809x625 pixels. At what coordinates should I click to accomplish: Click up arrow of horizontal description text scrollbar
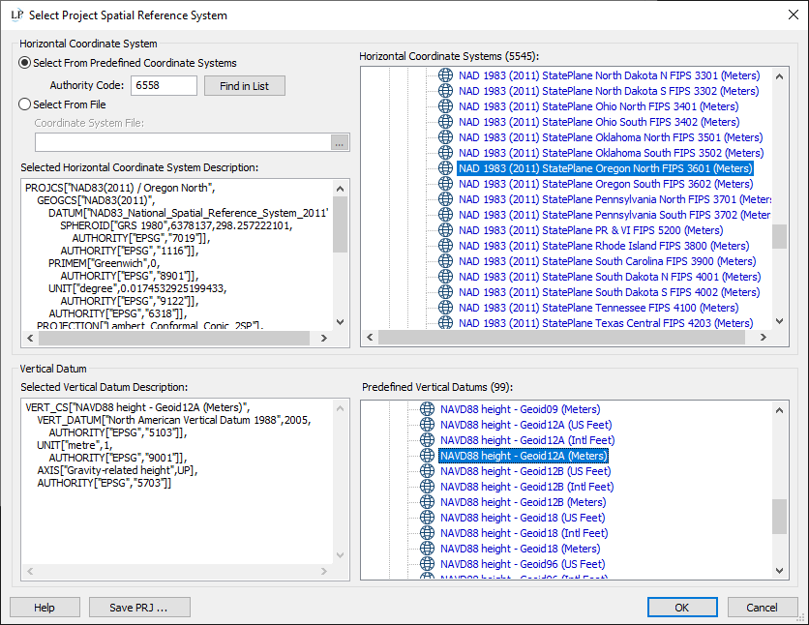tap(340, 189)
